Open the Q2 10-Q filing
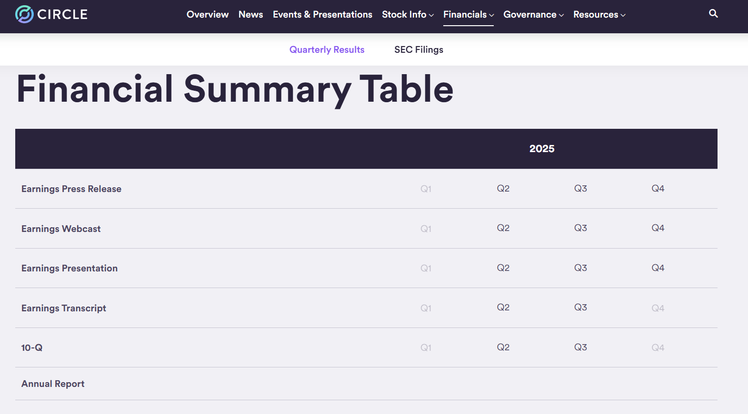Viewport: 748px width, 414px height. [x=503, y=347]
